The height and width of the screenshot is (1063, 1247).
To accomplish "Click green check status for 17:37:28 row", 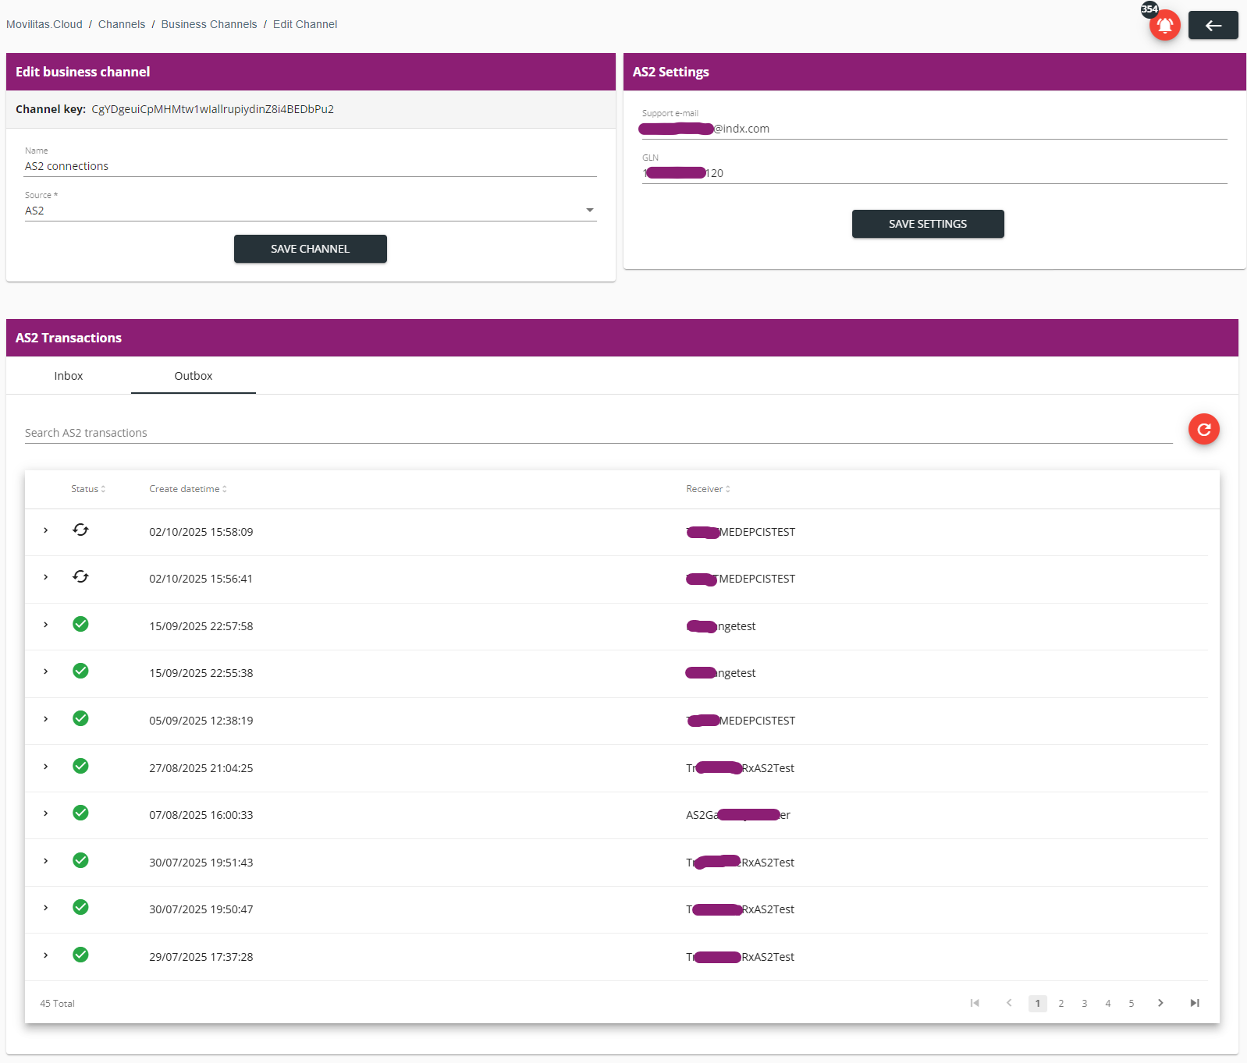I will pos(80,955).
